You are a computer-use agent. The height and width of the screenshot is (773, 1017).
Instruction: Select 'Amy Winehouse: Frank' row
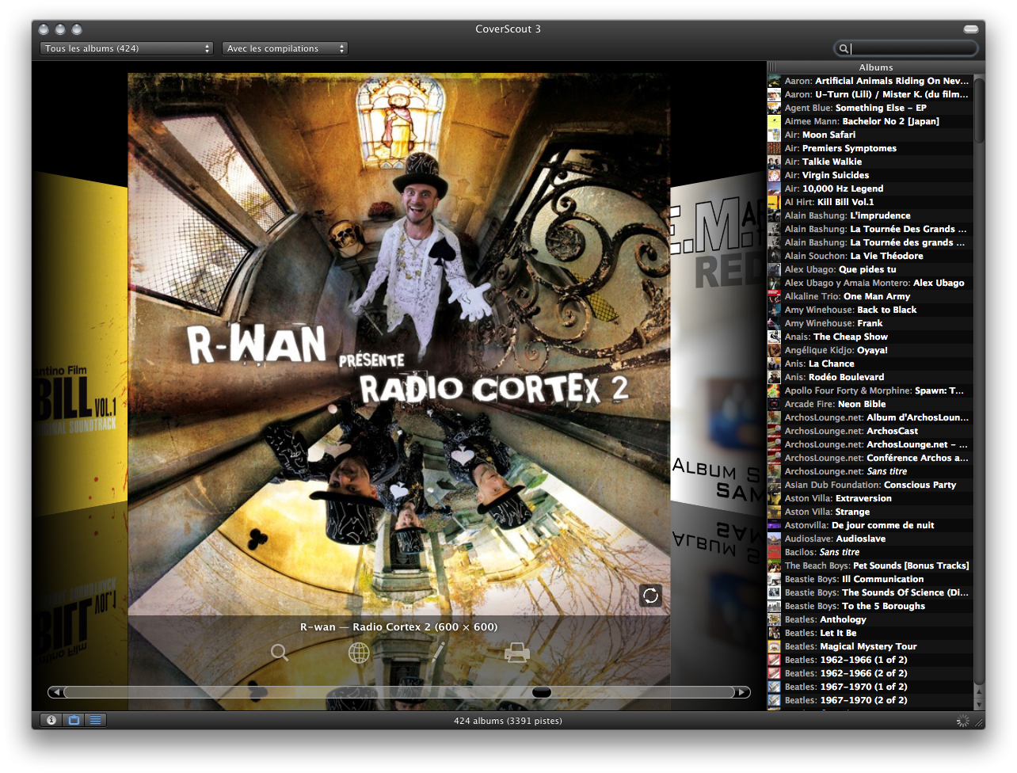coord(870,323)
